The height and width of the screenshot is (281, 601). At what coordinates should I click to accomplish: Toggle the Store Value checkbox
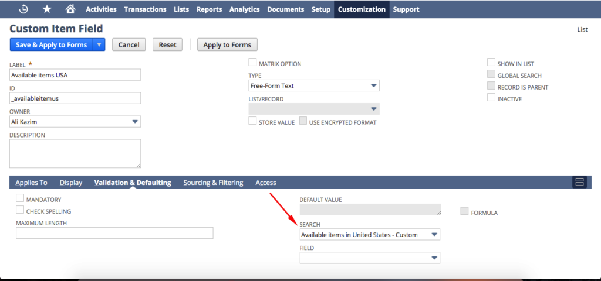[x=252, y=121]
